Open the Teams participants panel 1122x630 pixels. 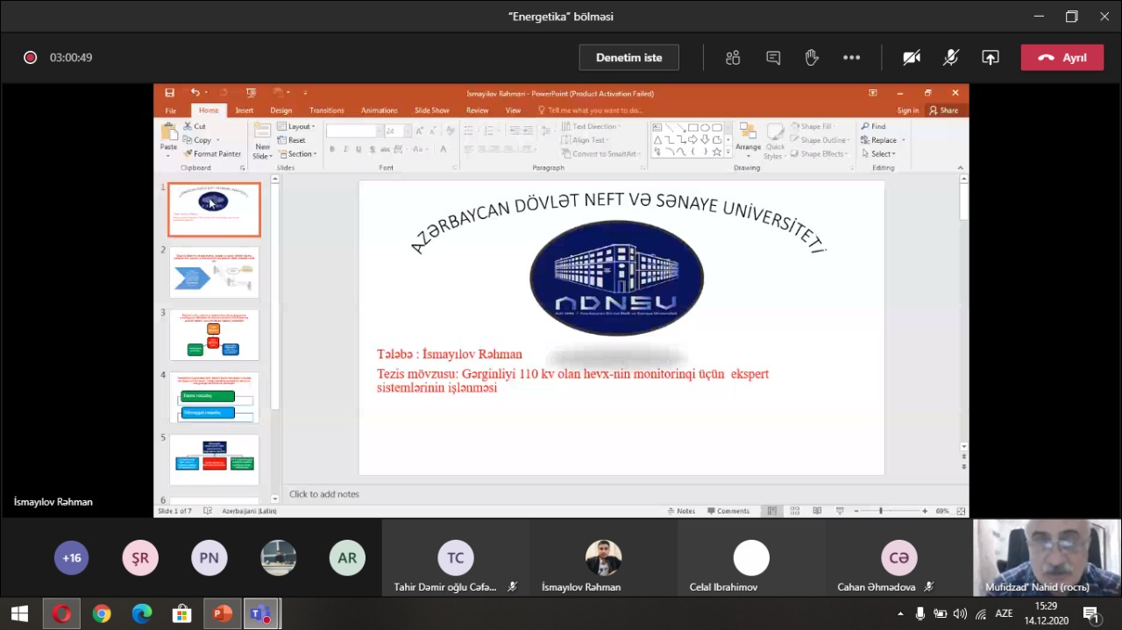[x=733, y=58]
